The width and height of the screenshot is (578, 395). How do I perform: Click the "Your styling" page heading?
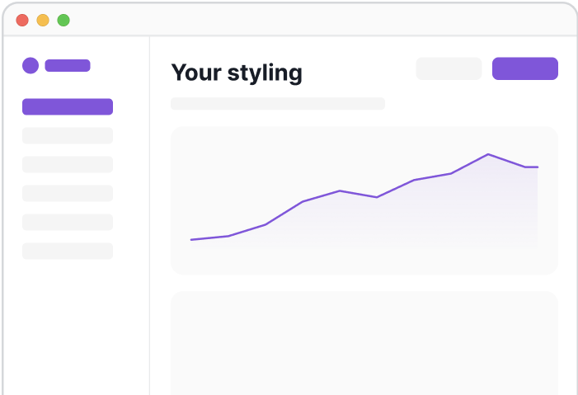point(237,73)
